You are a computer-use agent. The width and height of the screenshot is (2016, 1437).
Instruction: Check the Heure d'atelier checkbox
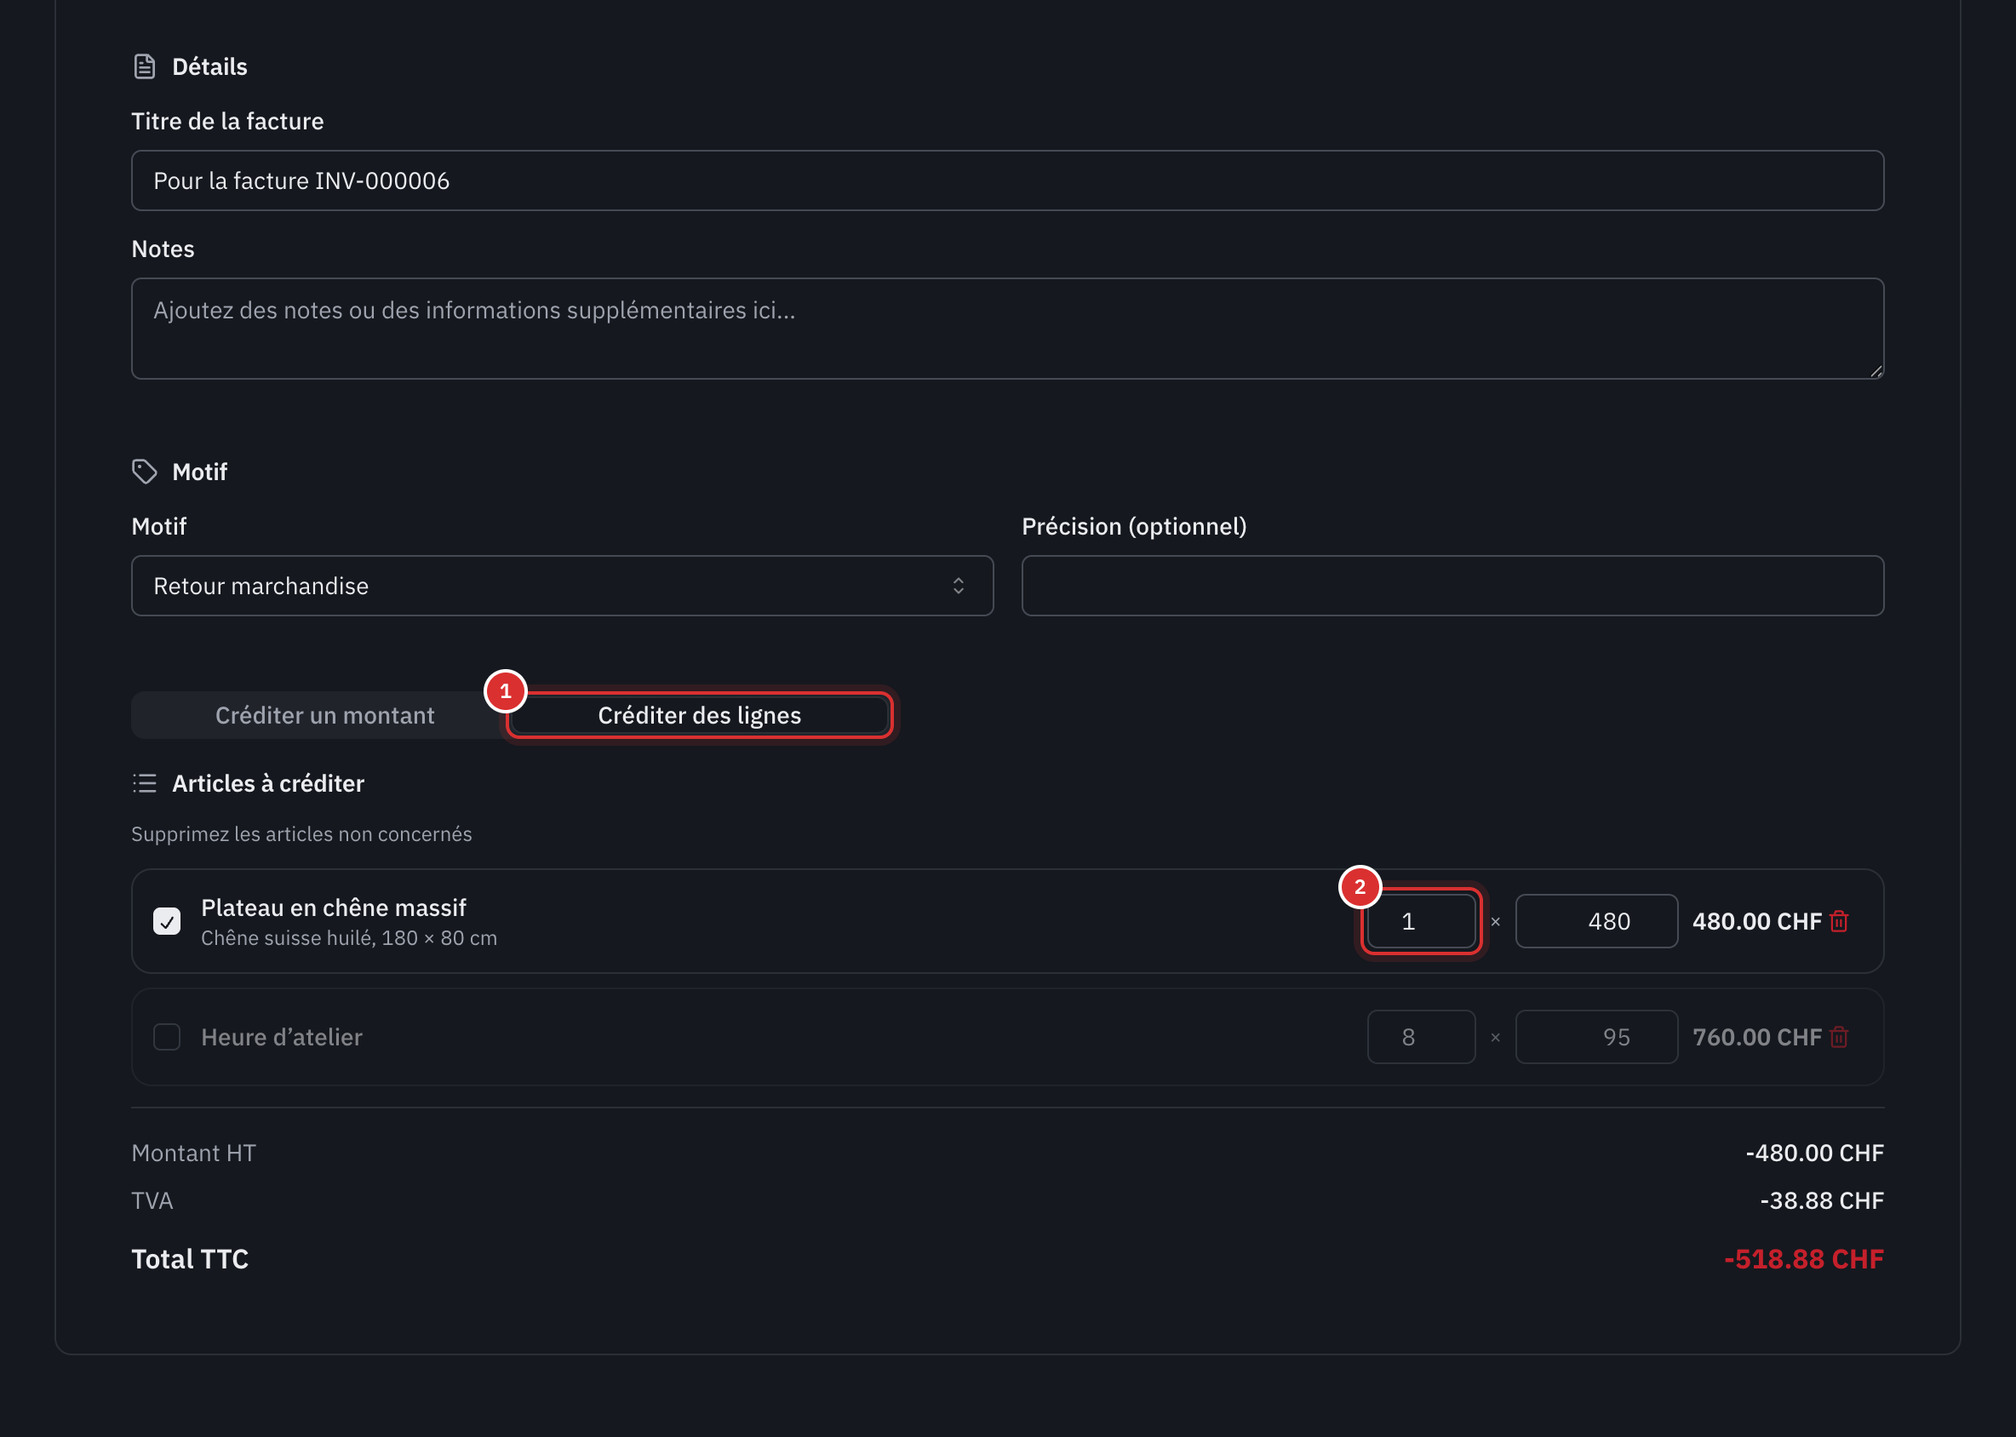(166, 1037)
